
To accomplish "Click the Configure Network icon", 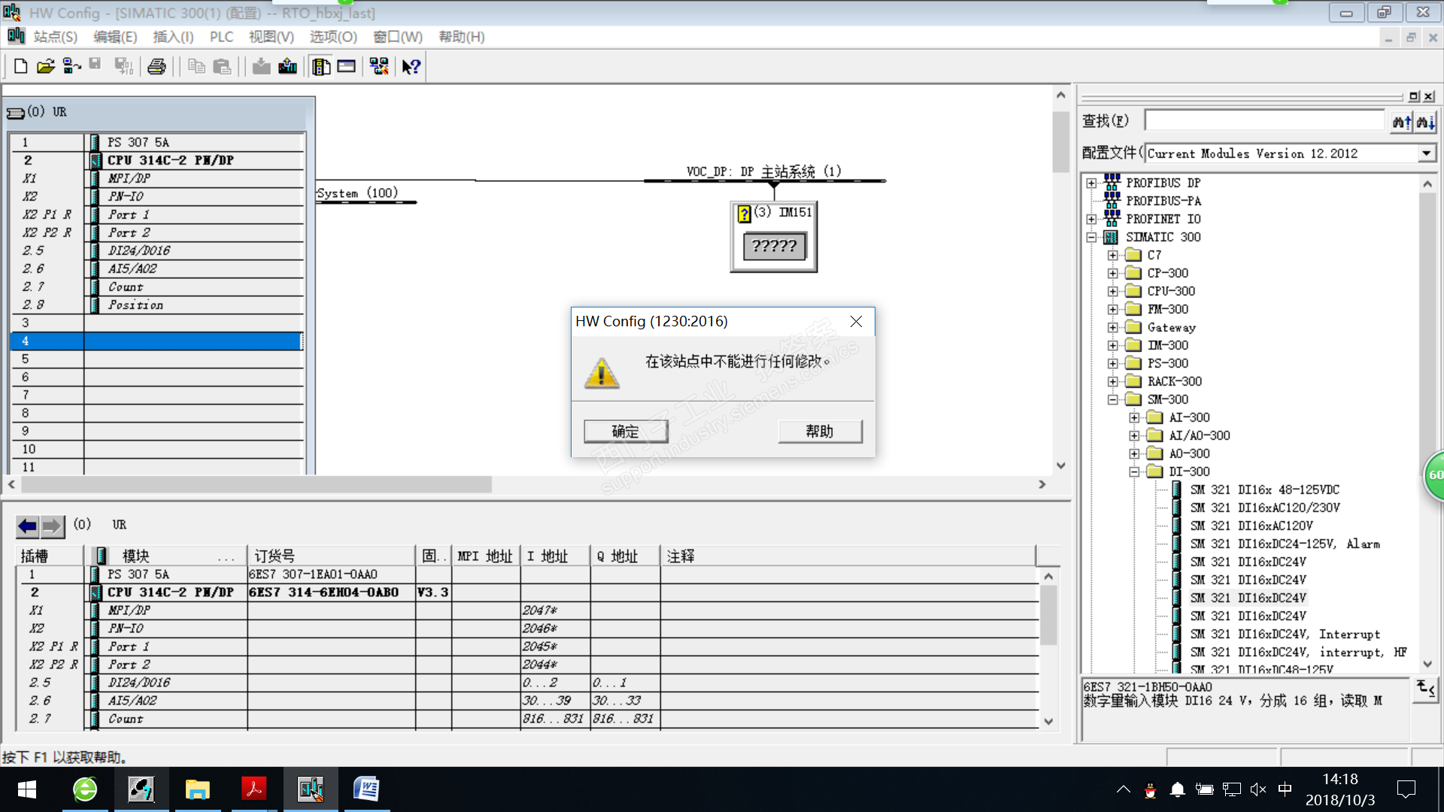I will (379, 67).
